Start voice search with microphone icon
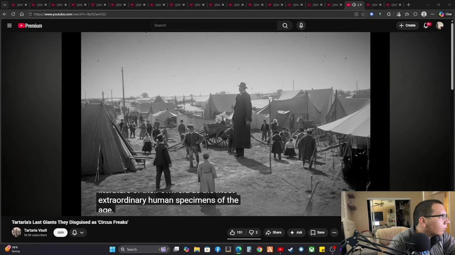Viewport: 455px width, 255px height. [x=301, y=25]
